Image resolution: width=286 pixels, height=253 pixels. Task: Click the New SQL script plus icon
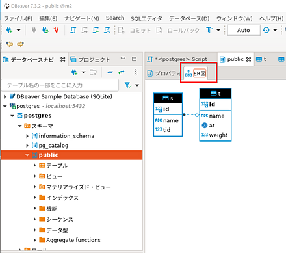[x=96, y=30]
